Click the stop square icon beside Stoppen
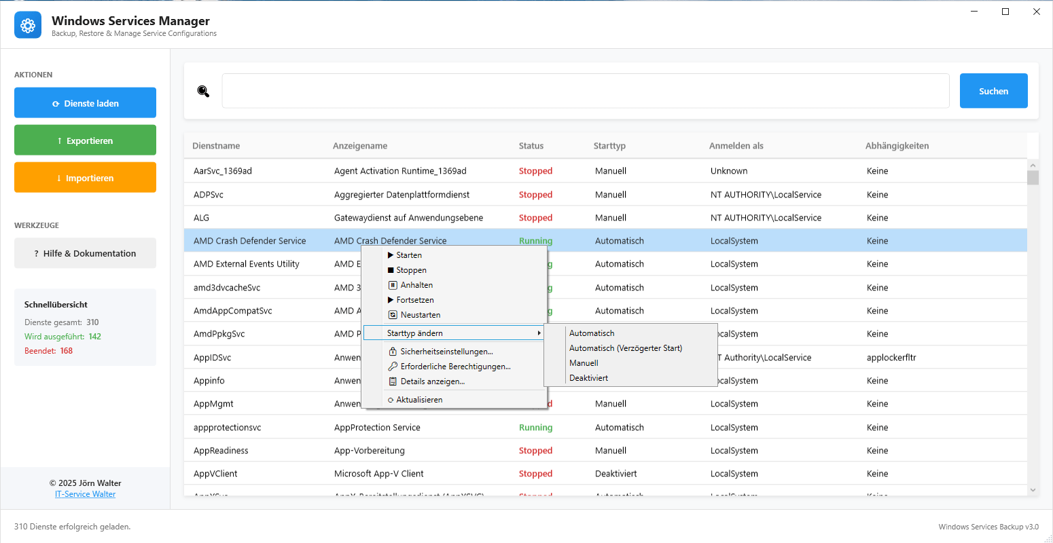Image resolution: width=1053 pixels, height=543 pixels. (x=391, y=270)
